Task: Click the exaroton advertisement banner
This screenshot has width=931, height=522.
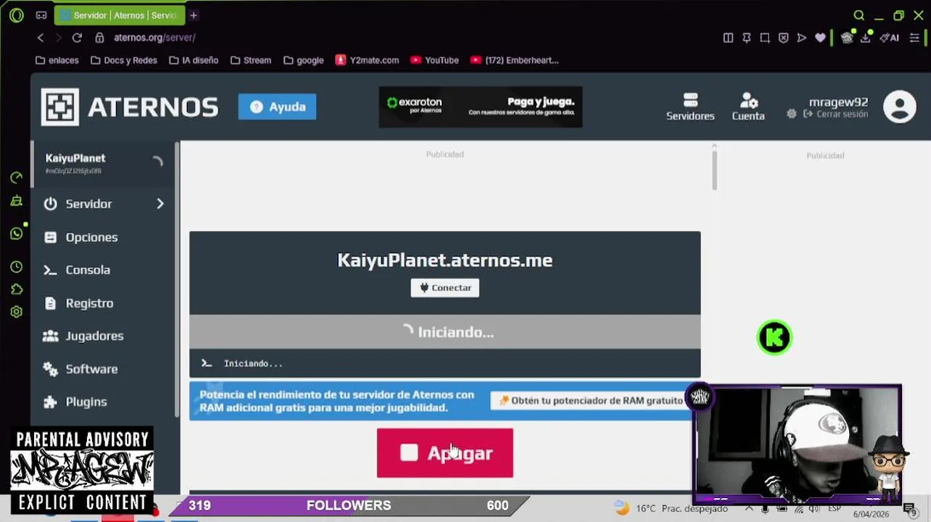Action: pyautogui.click(x=480, y=107)
